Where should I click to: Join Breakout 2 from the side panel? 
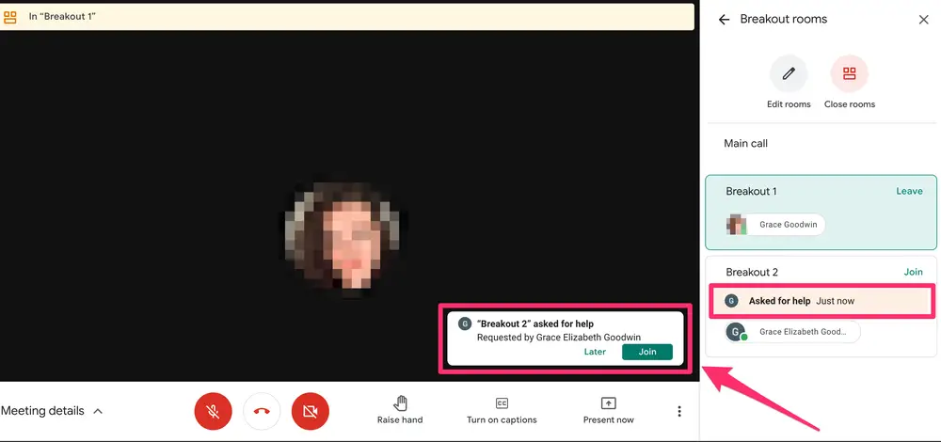coord(913,272)
